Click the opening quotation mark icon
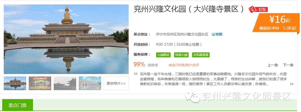The width and height of the screenshot is (301, 112). click(136, 74)
